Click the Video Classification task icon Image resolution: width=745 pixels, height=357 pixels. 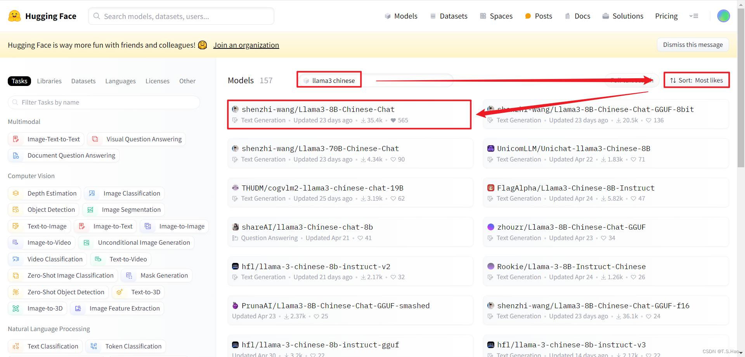[16, 259]
